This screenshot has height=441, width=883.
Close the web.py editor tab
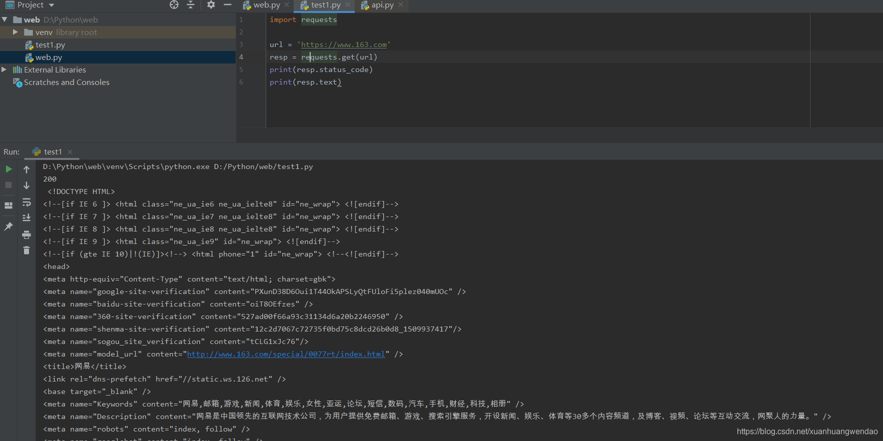click(x=287, y=5)
